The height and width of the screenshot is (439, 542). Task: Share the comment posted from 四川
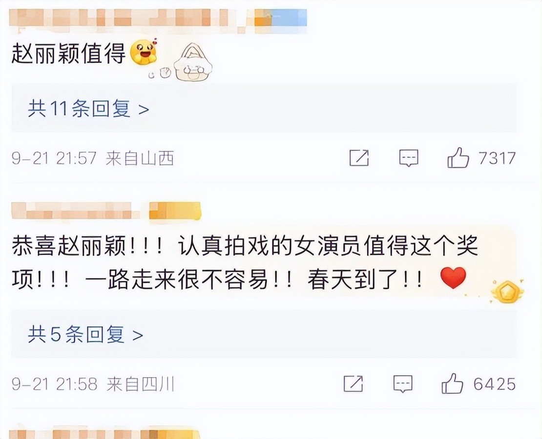tap(353, 383)
